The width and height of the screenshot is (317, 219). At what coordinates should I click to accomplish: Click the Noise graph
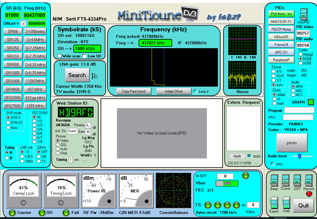click(242, 75)
